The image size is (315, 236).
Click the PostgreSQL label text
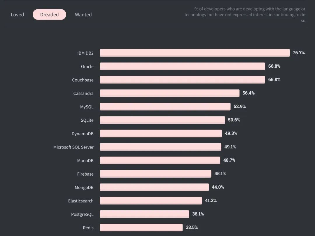[x=82, y=214]
